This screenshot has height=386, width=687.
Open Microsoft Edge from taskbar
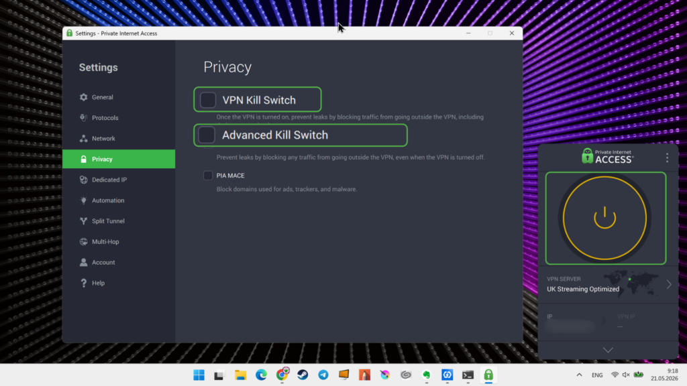261,375
